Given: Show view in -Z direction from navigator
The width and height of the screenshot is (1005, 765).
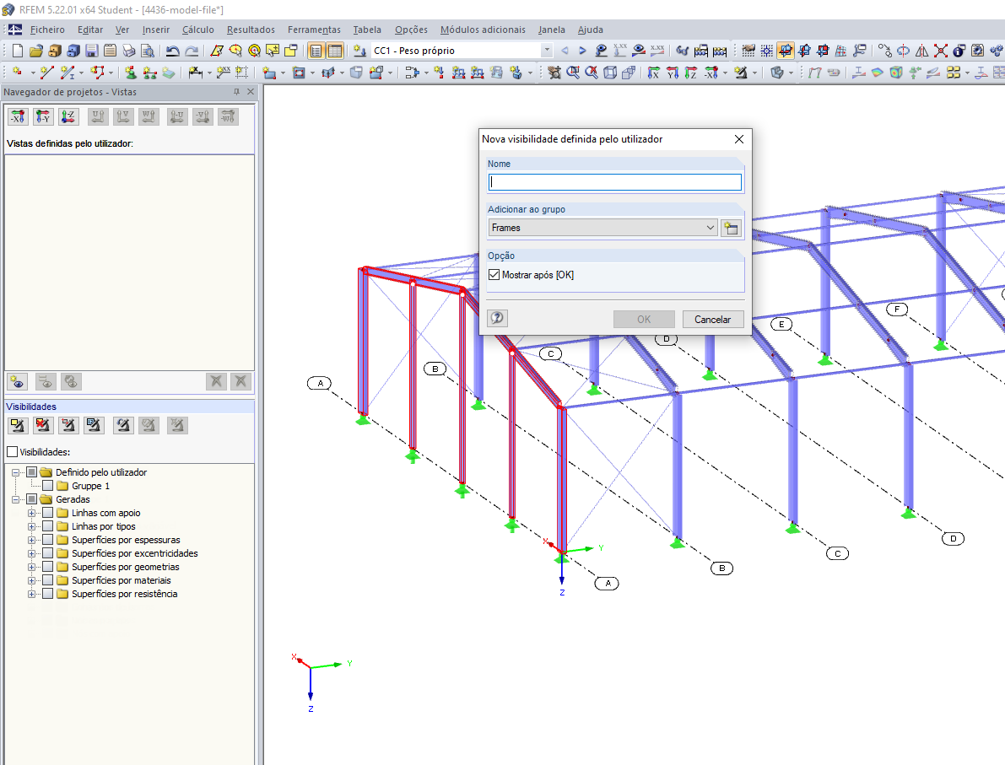Looking at the screenshot, I should tap(68, 116).
